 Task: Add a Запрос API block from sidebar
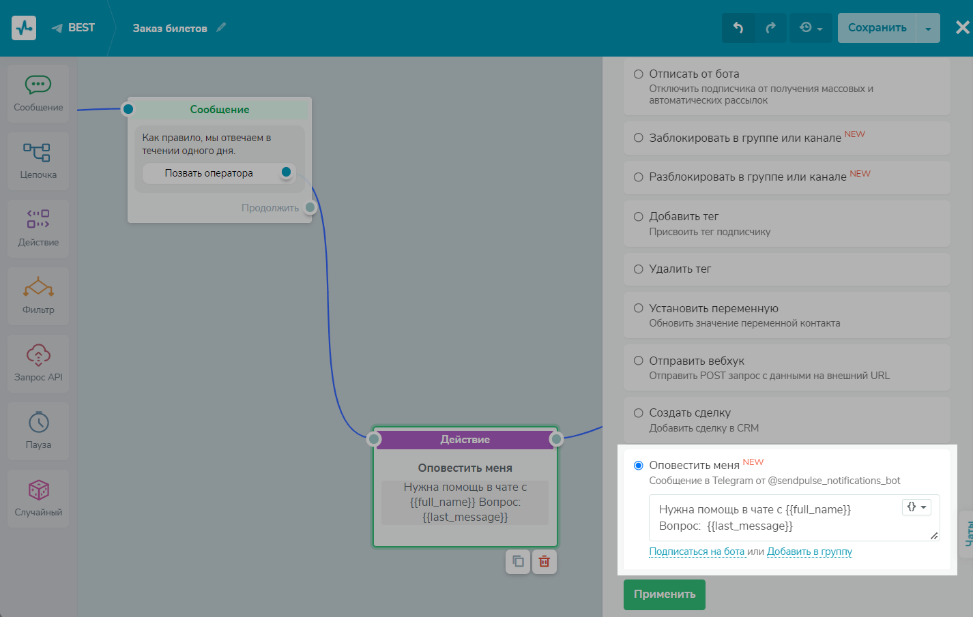(38, 363)
